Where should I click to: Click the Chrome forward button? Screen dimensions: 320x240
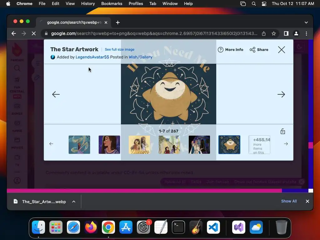[24, 33]
